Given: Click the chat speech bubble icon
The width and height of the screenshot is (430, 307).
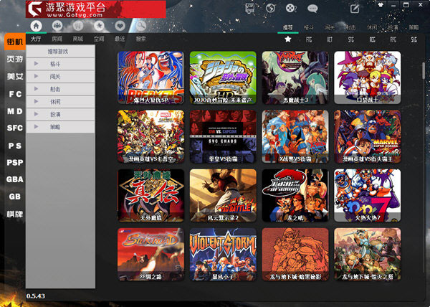Looking at the screenshot, I should 312,8.
